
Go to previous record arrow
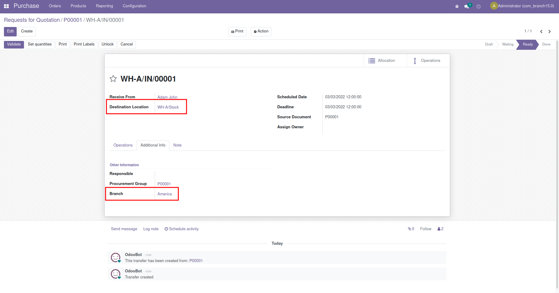(541, 32)
